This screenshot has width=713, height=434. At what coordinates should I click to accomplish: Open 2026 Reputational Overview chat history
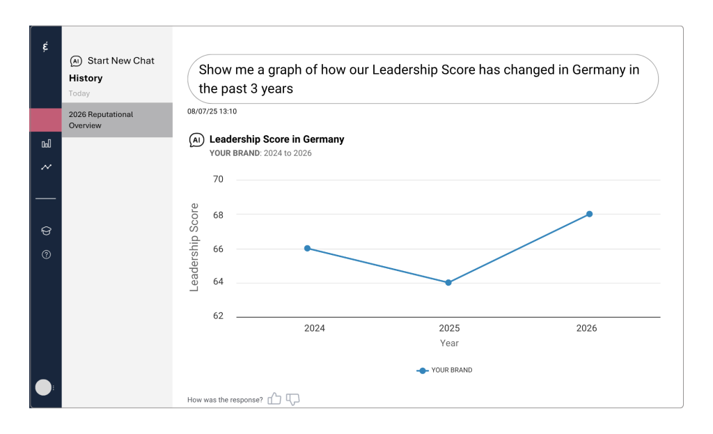tap(117, 120)
